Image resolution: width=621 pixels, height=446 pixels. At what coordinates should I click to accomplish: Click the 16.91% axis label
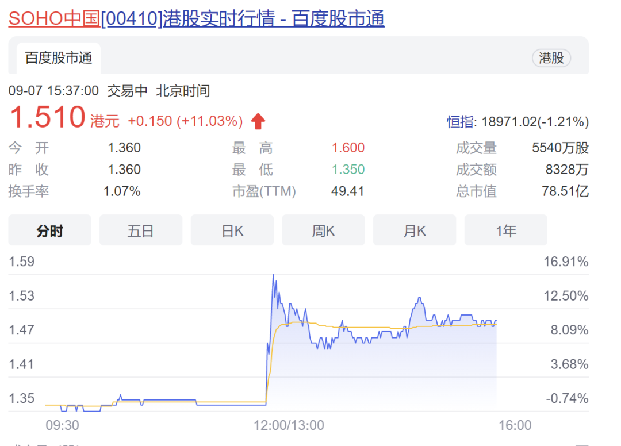click(566, 263)
